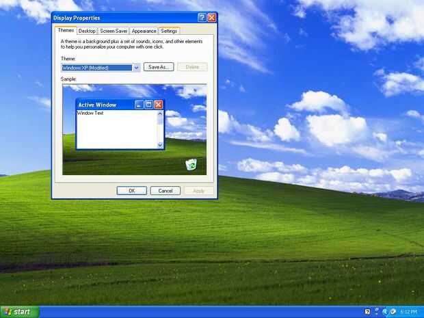Click the greyed Apply button

198,191
